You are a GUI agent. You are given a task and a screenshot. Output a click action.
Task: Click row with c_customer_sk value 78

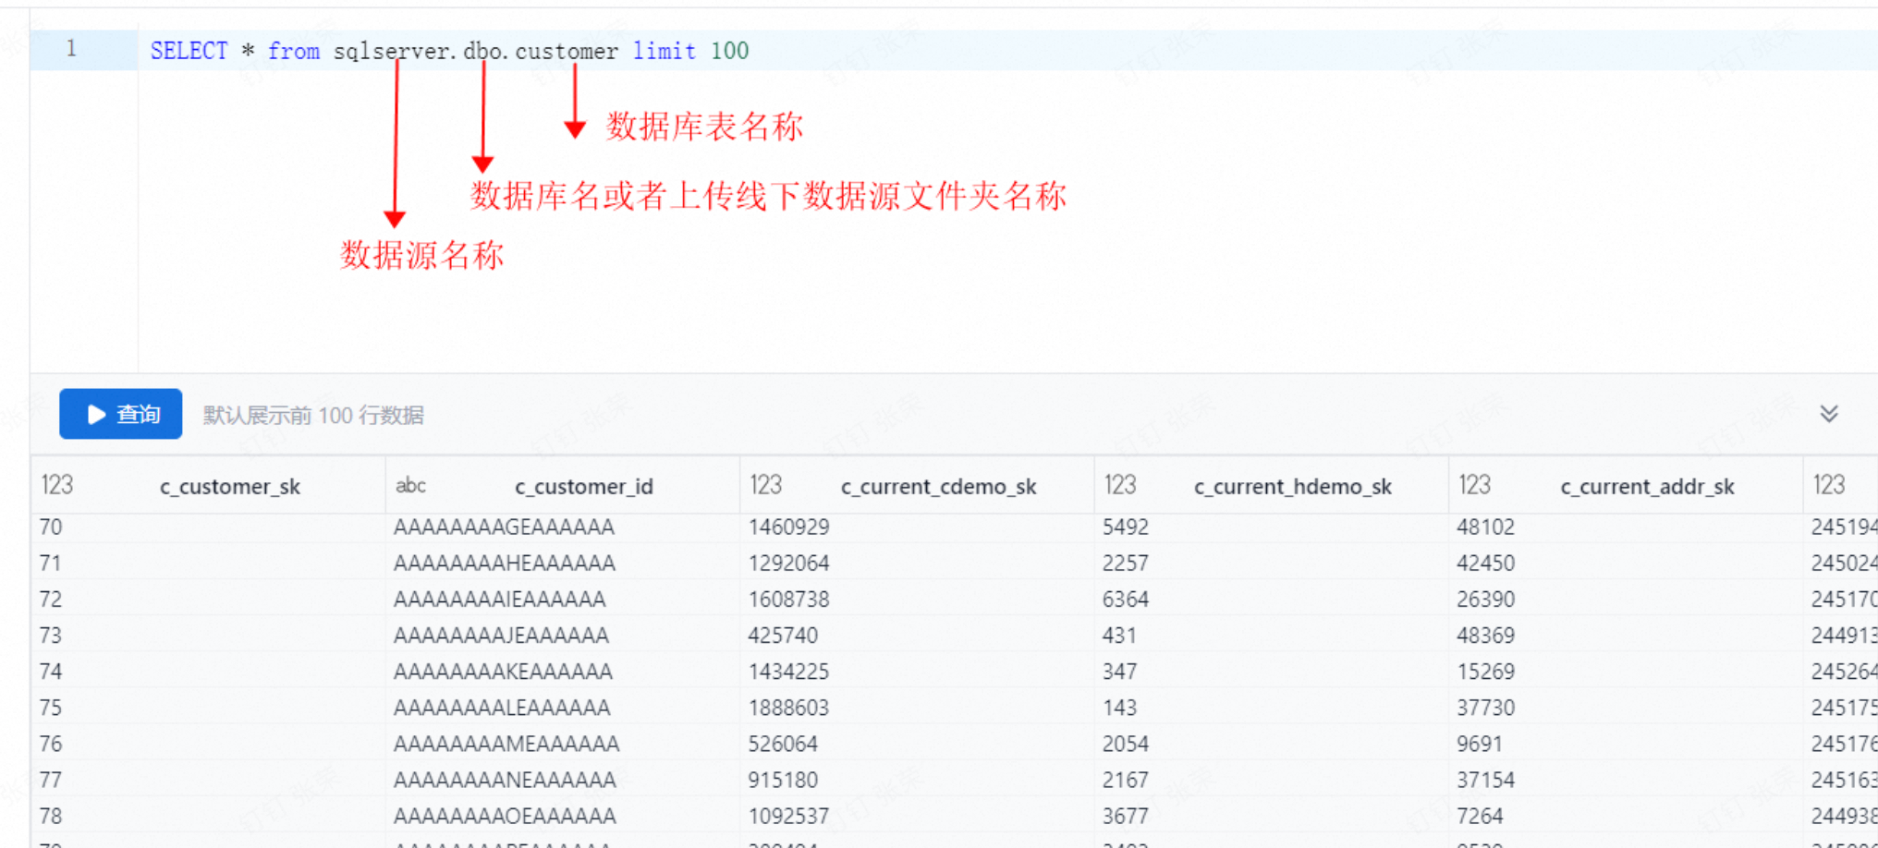51,817
